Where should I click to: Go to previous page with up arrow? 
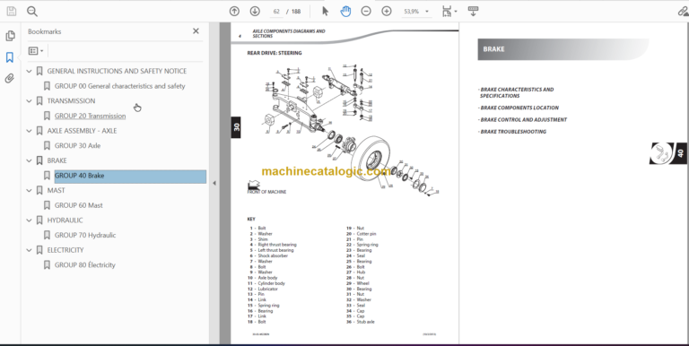tap(235, 12)
